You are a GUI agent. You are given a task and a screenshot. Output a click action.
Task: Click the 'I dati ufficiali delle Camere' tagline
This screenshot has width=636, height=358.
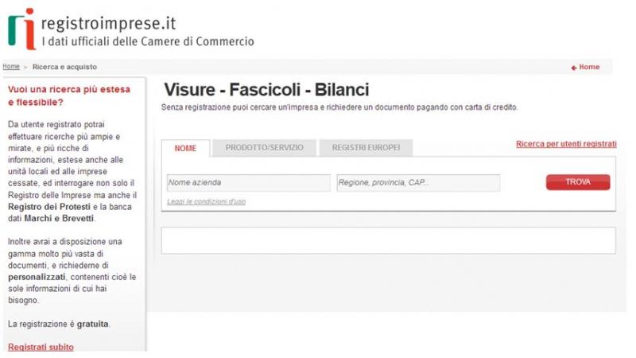click(147, 41)
